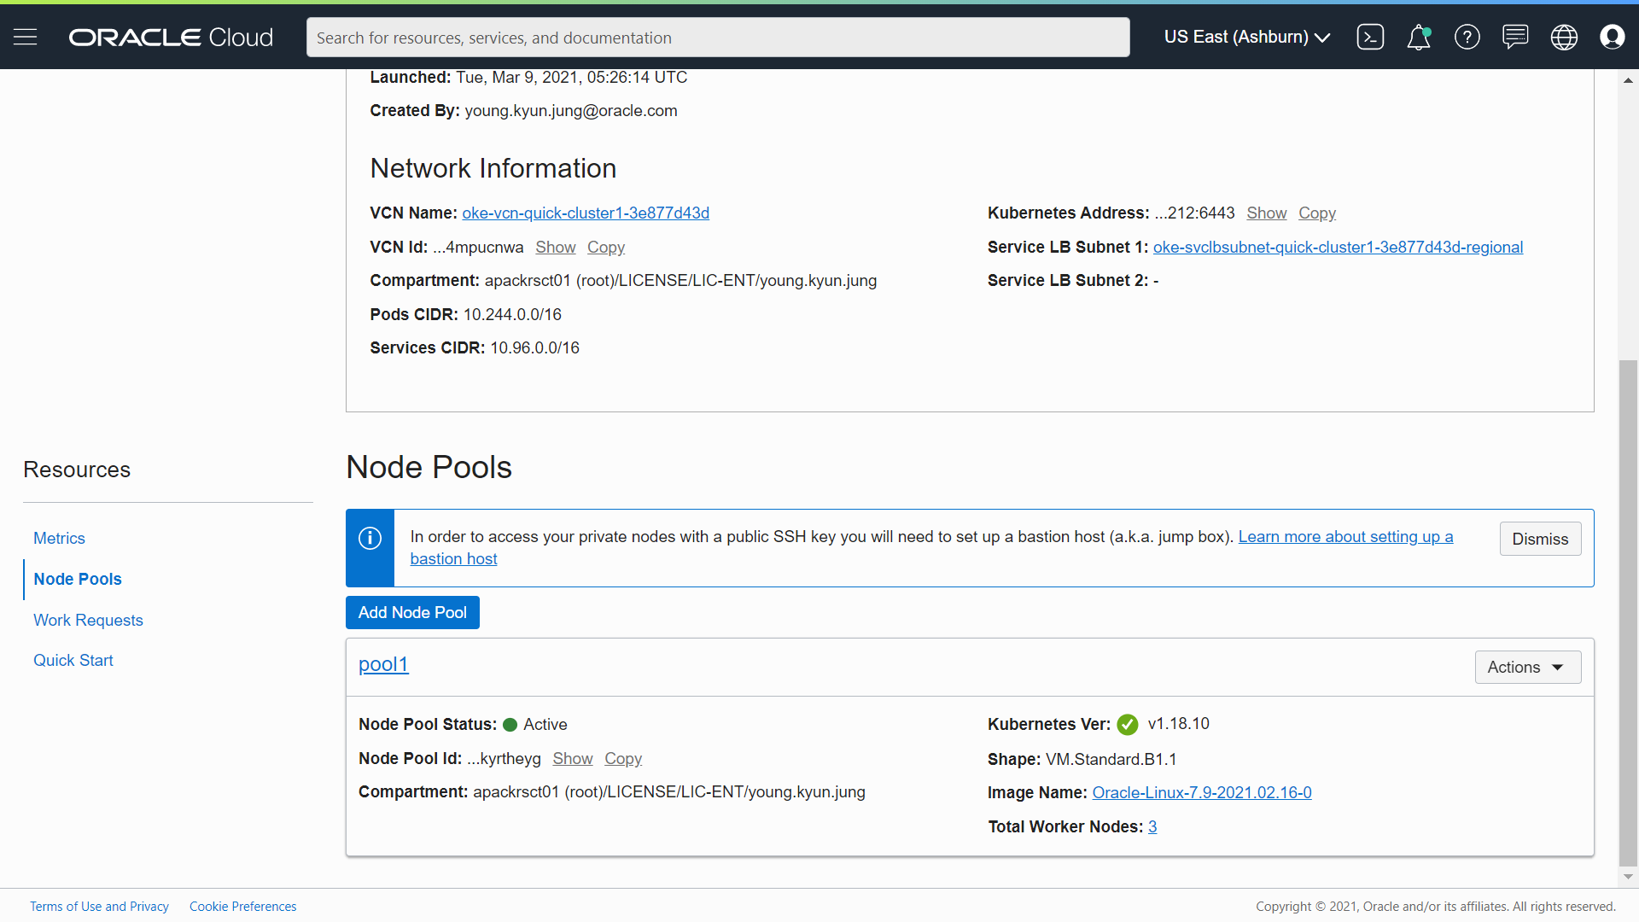This screenshot has height=922, width=1639.
Task: Open the language globe menu
Action: point(1564,37)
